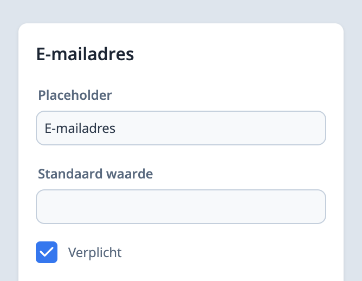This screenshot has height=281, width=362.
Task: Click the empty box under Standaard waarde
Action: tap(180, 207)
